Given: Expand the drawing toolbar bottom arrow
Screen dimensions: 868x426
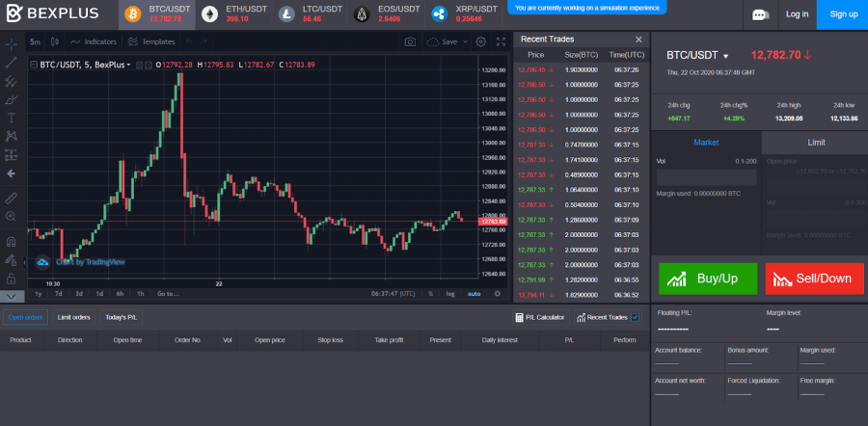Looking at the screenshot, I should [x=13, y=296].
